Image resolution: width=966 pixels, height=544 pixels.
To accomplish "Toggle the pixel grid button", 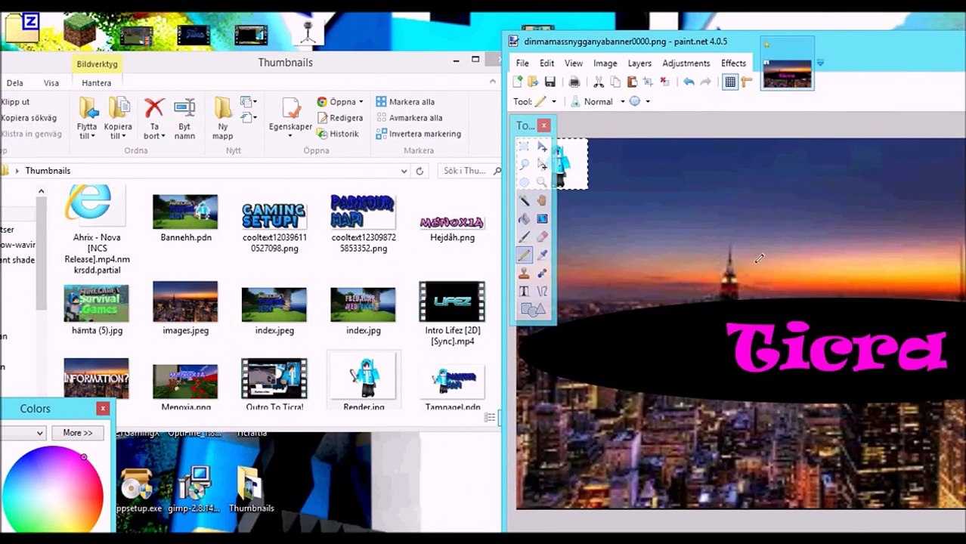I will pyautogui.click(x=730, y=82).
